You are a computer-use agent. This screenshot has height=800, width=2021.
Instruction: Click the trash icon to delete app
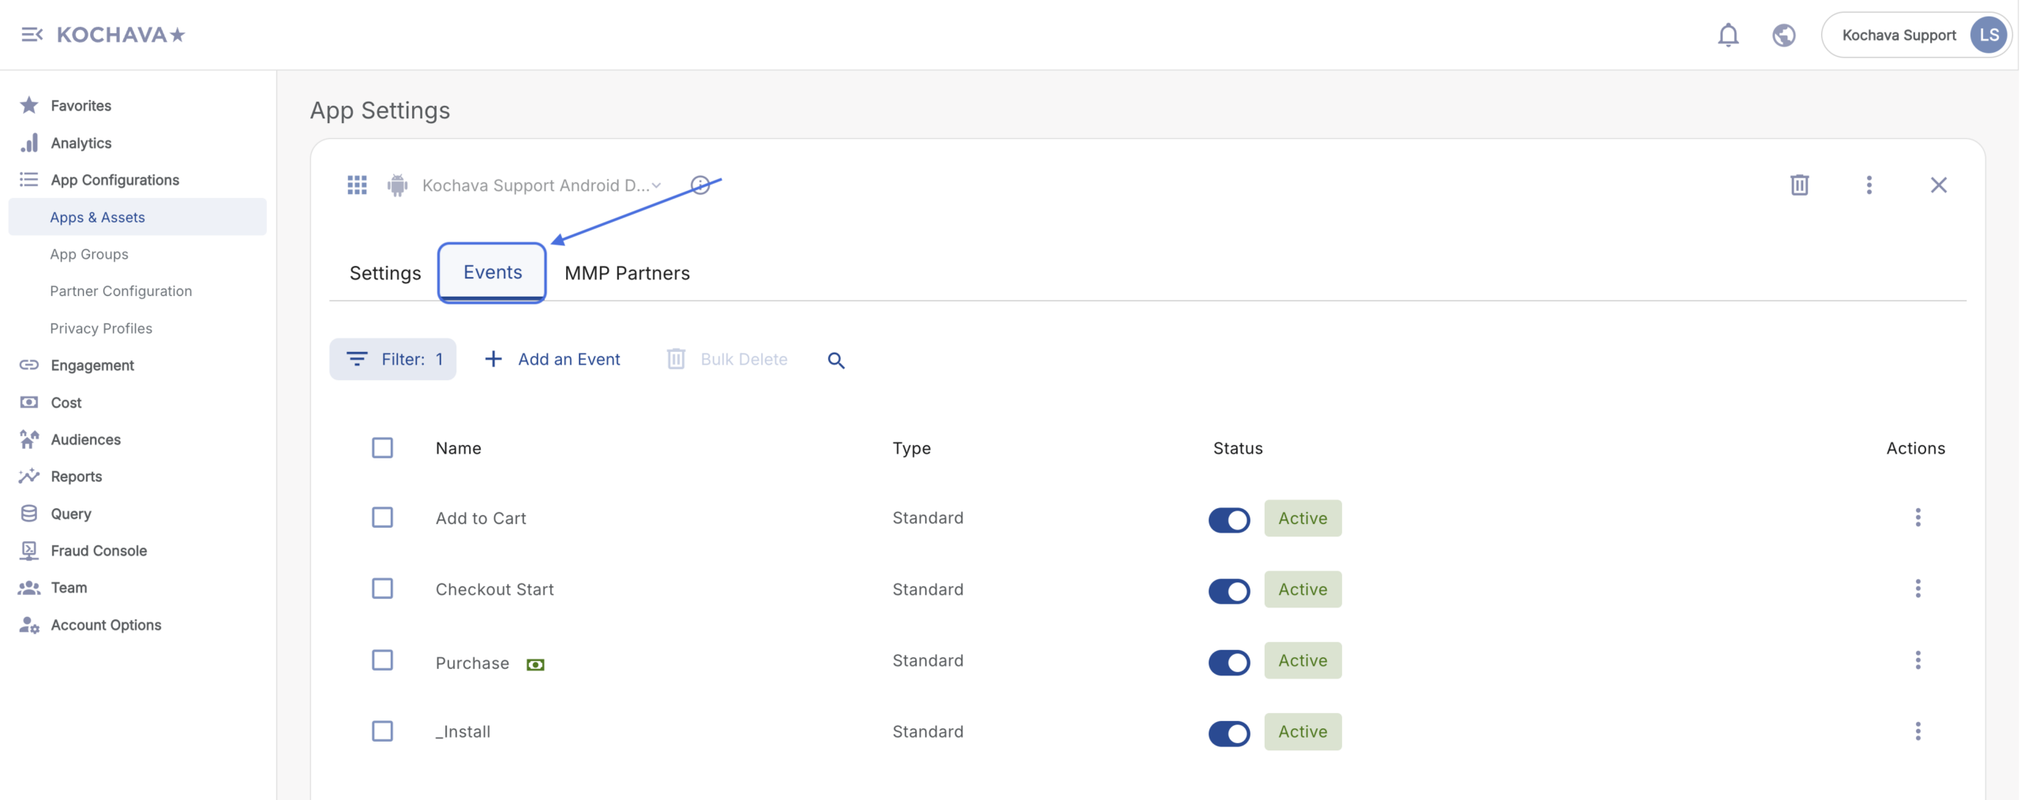(x=1799, y=185)
